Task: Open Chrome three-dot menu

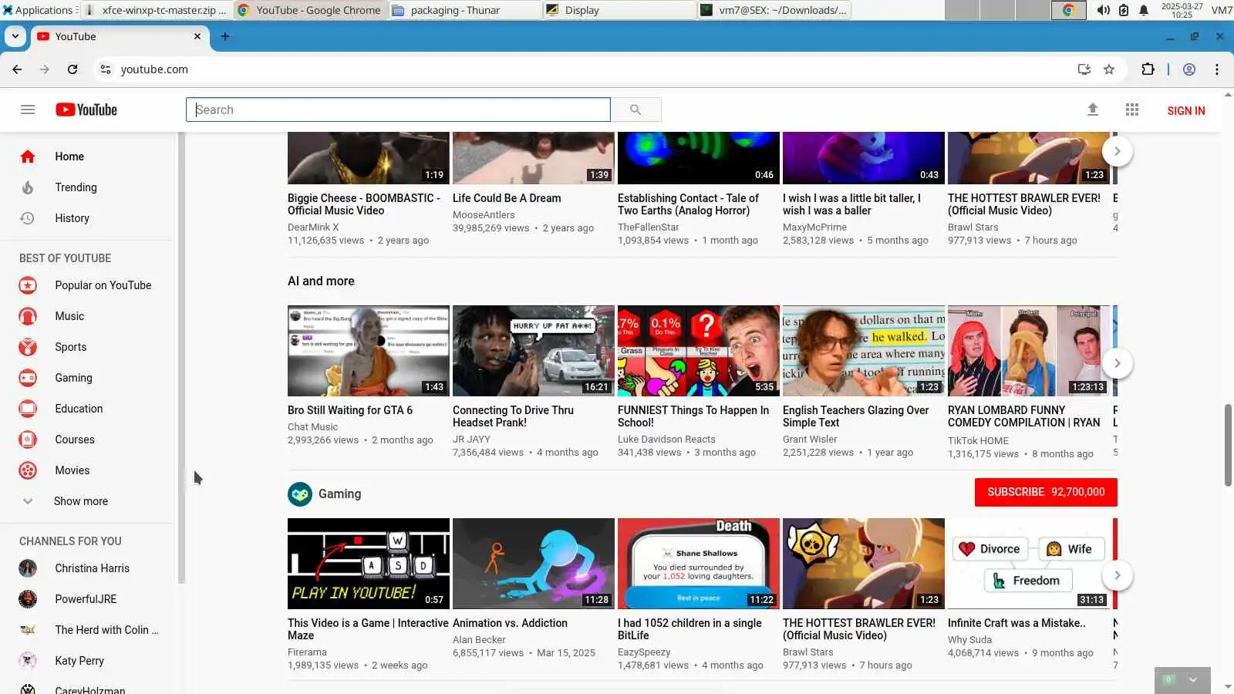Action: (x=1217, y=69)
